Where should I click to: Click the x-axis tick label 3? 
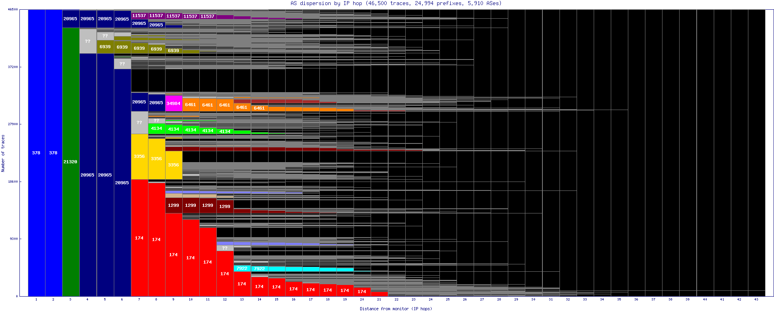pyautogui.click(x=70, y=299)
